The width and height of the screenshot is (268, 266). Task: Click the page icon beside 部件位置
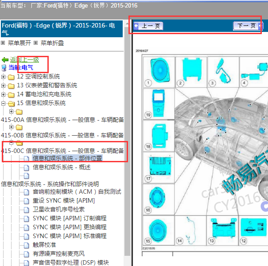pyautogui.click(x=27, y=159)
